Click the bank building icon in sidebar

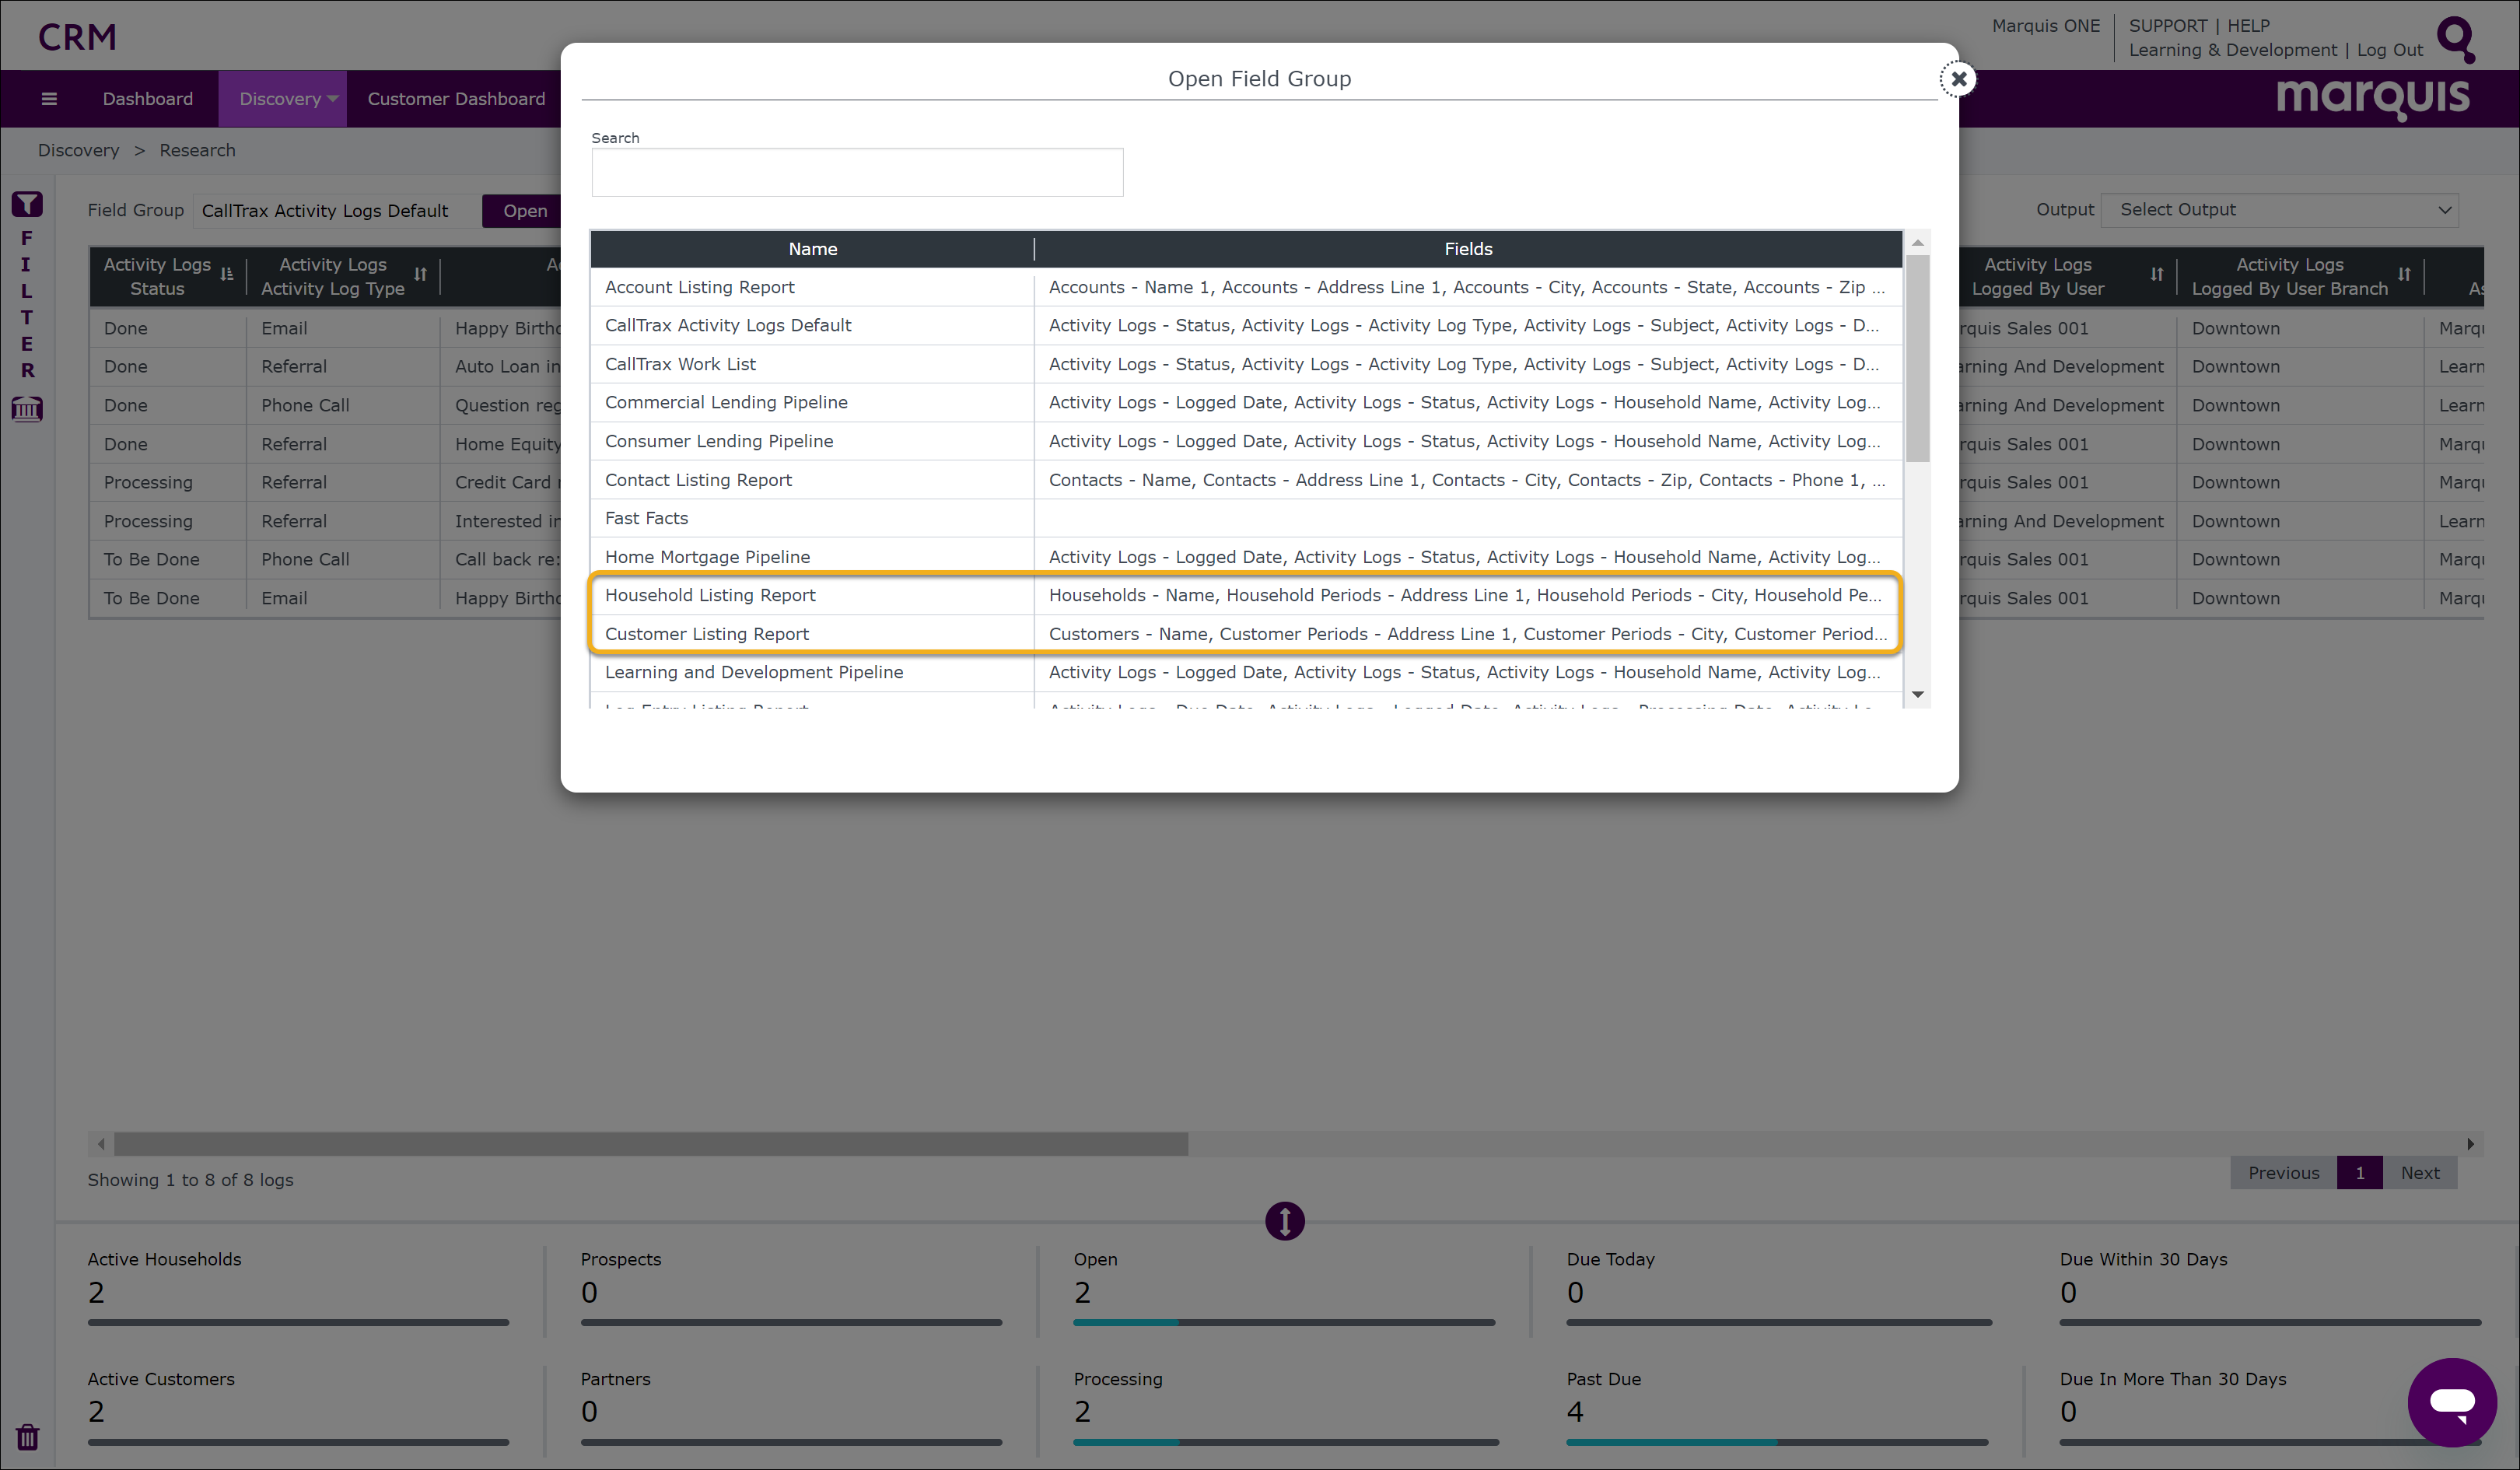click(x=27, y=408)
